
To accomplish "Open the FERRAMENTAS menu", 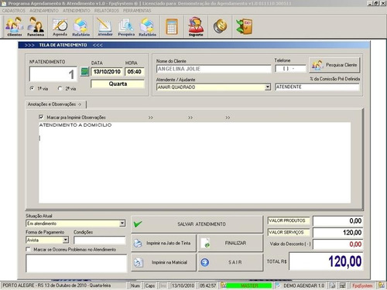I will click(x=137, y=11).
